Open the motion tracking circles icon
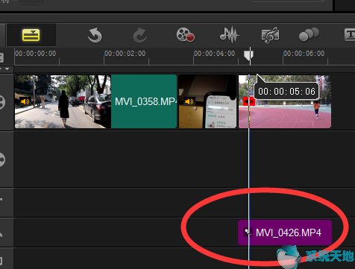 click(x=309, y=34)
